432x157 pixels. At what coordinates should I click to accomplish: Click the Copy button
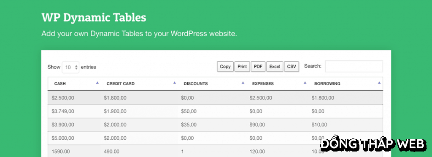(225, 67)
